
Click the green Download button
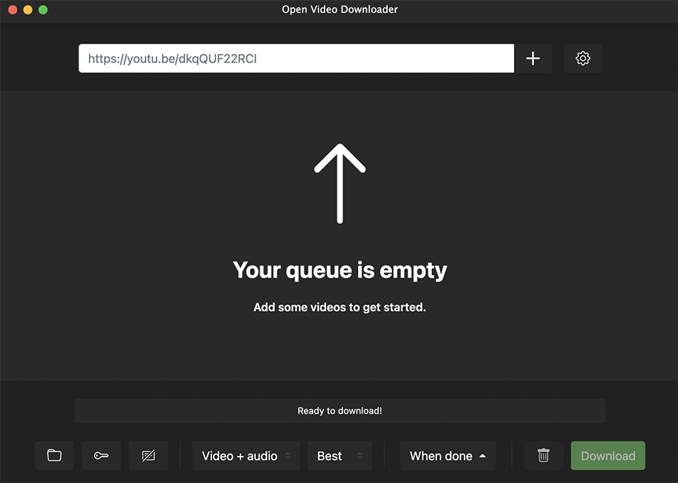(x=608, y=455)
